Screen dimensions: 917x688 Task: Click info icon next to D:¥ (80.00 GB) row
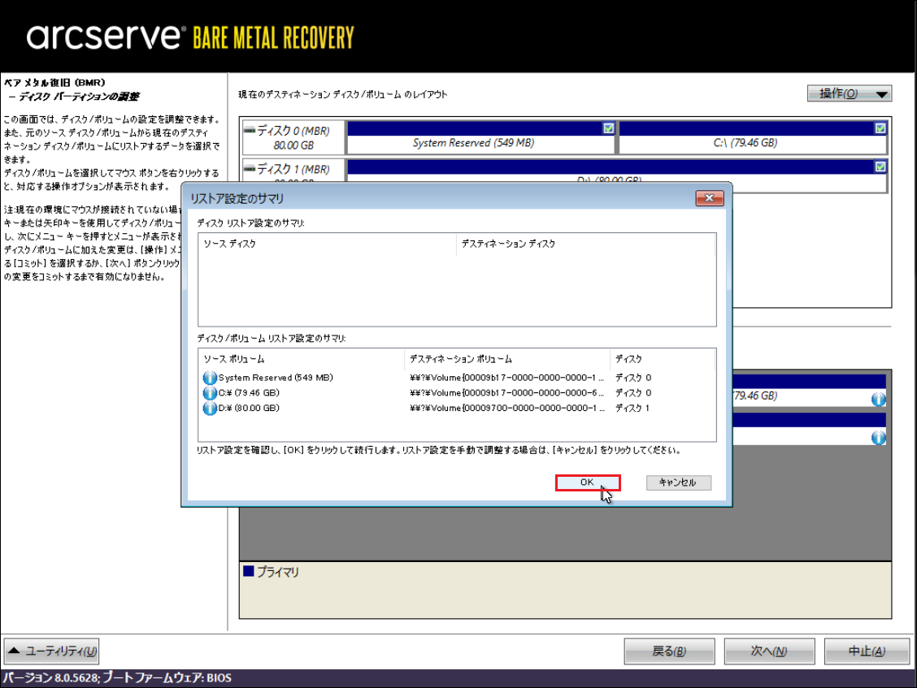point(210,408)
